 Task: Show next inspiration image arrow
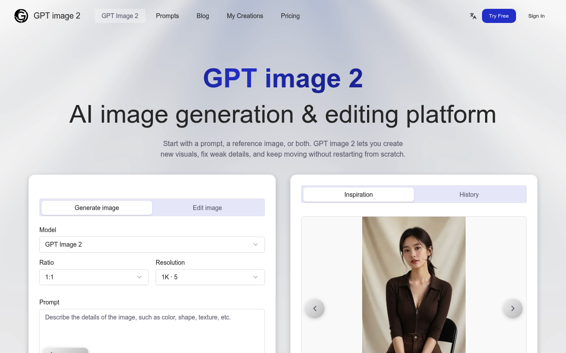click(x=513, y=308)
